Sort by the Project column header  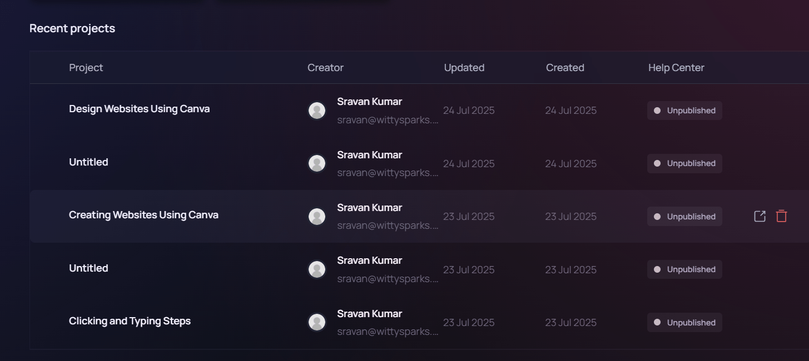pos(86,68)
